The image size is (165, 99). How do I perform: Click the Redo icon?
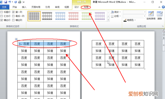[x=16, y=2]
